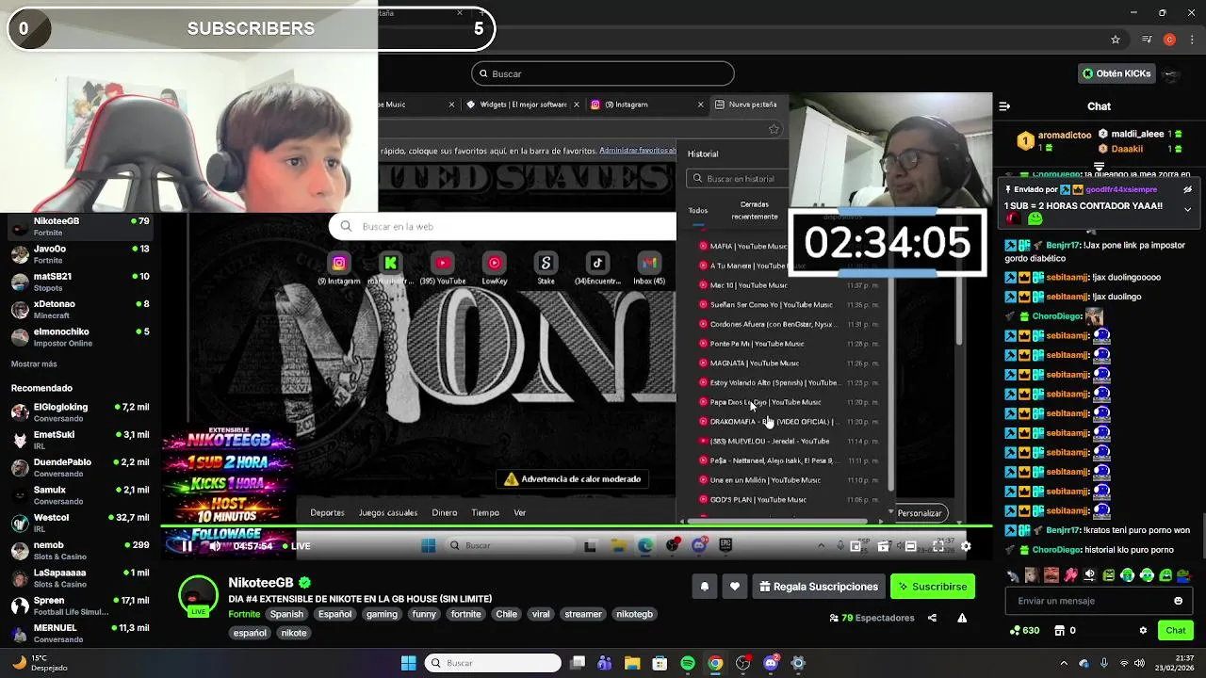Select the Chile tag

pyautogui.click(x=507, y=614)
